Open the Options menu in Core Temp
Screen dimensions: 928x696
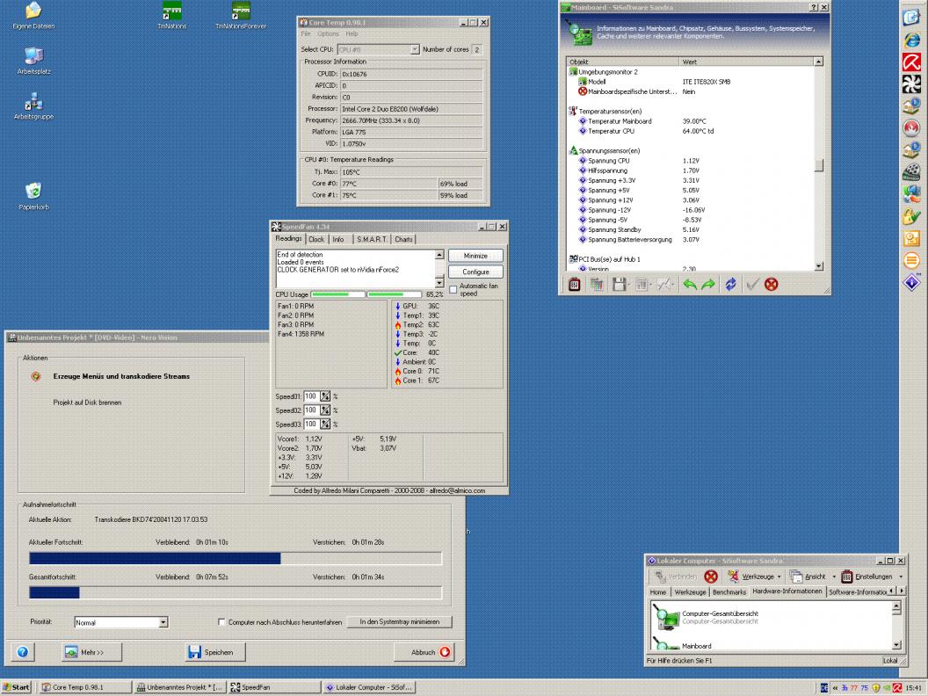(x=328, y=34)
